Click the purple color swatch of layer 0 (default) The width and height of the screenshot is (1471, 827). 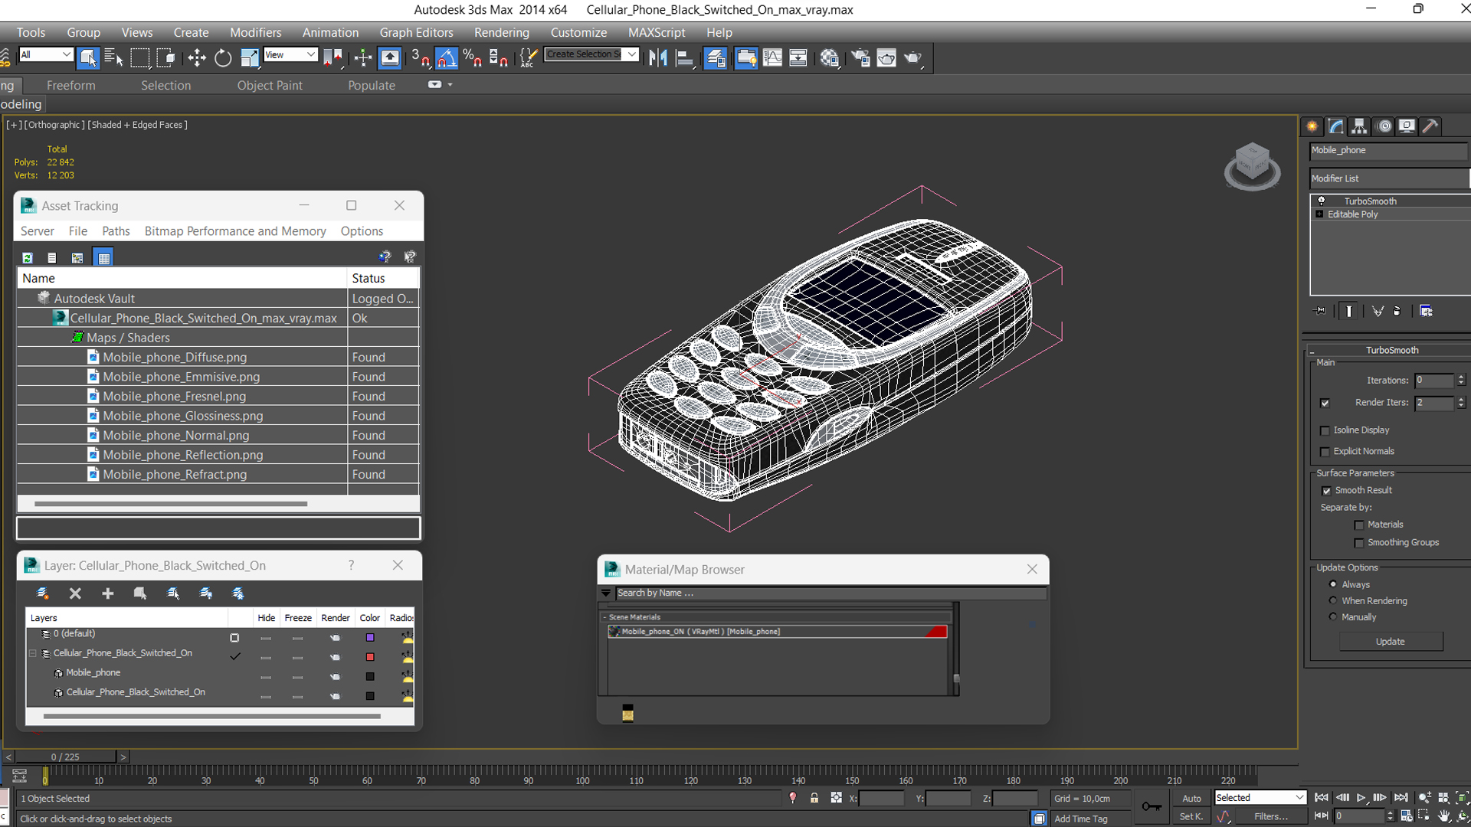370,638
